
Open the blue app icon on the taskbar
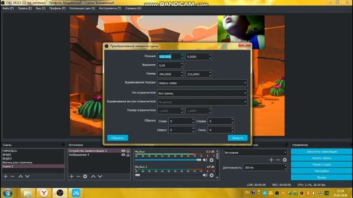pos(76,193)
